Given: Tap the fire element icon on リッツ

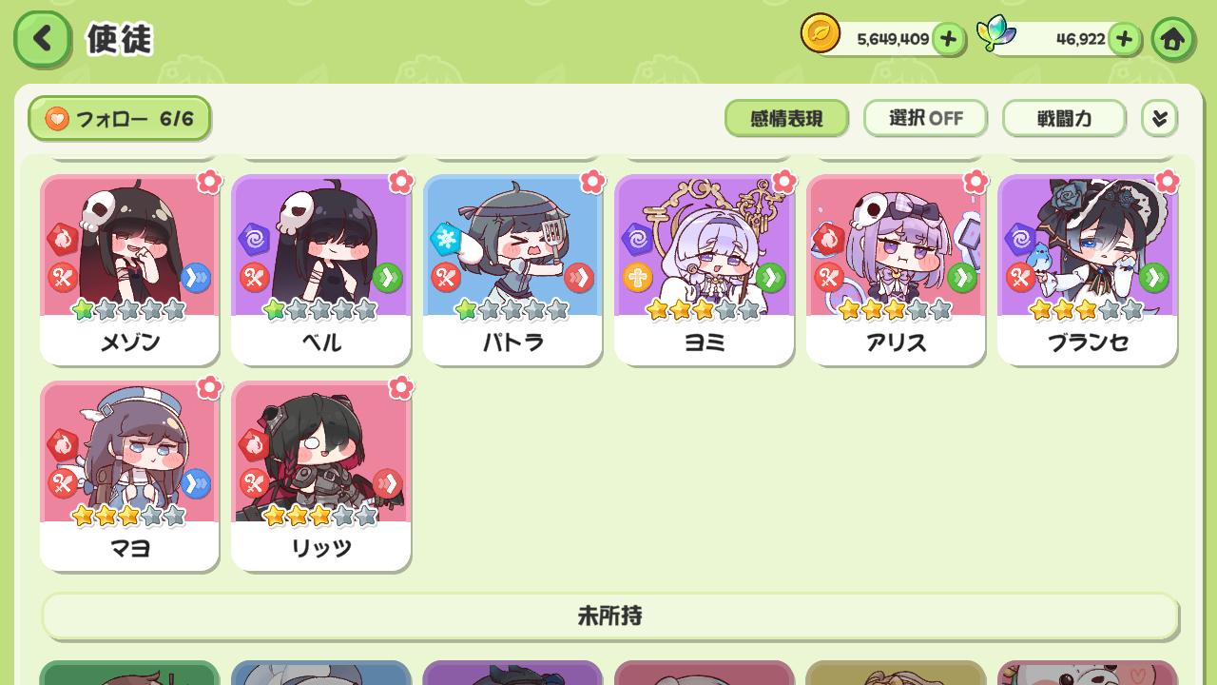Looking at the screenshot, I should (254, 443).
